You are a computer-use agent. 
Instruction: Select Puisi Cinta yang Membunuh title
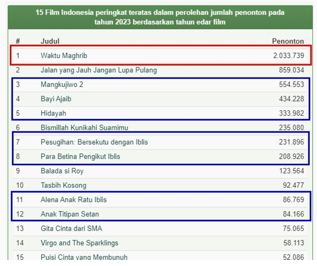84,257
